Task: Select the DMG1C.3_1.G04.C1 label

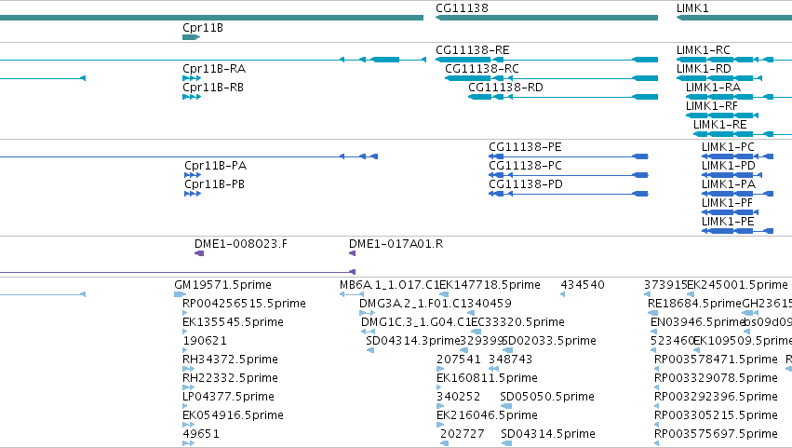Action: click(416, 322)
